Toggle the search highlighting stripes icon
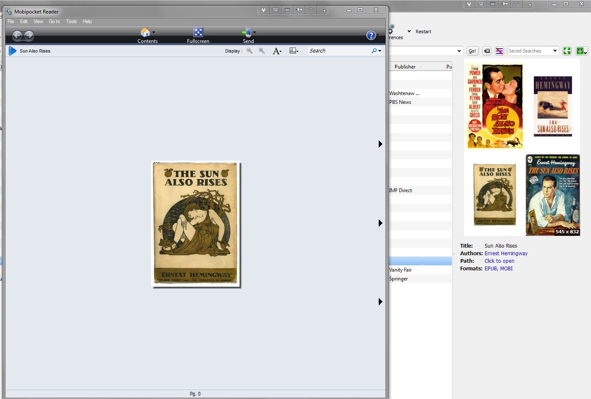 coord(499,51)
